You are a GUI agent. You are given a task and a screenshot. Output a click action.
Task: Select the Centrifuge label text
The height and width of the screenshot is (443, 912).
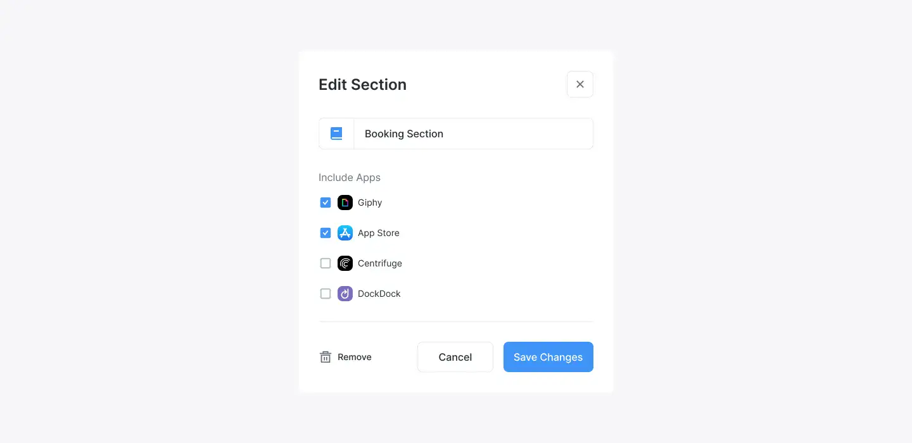pyautogui.click(x=380, y=263)
